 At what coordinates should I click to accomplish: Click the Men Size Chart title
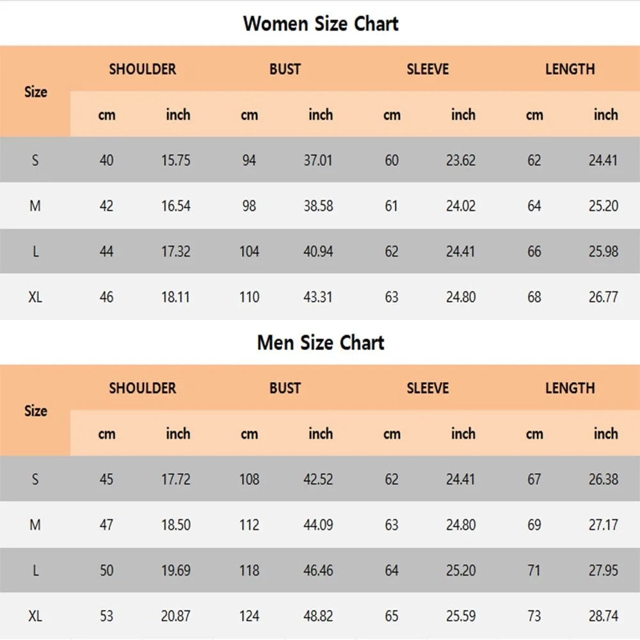tap(321, 342)
